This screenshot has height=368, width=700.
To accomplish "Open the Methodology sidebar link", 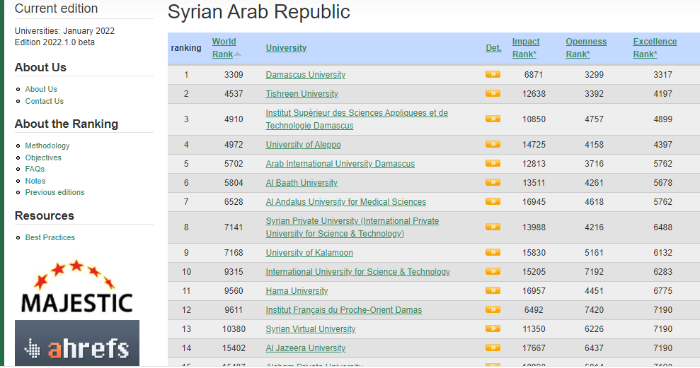I will (47, 146).
